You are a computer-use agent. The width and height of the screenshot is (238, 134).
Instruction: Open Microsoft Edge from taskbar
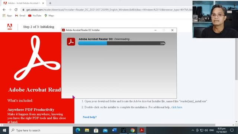point(78,130)
